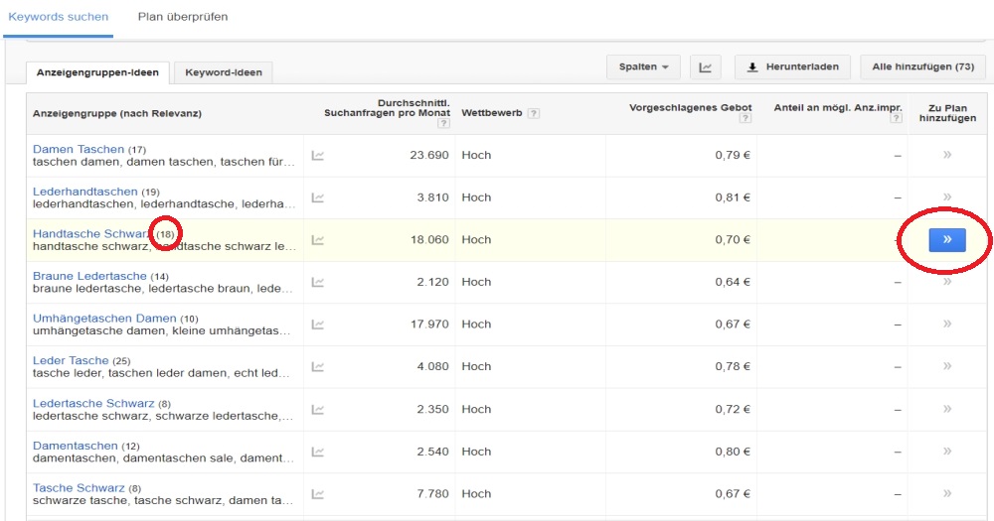Click help icon under Vorgeschlagenes Gebot header
This screenshot has height=521, width=994.
point(745,120)
